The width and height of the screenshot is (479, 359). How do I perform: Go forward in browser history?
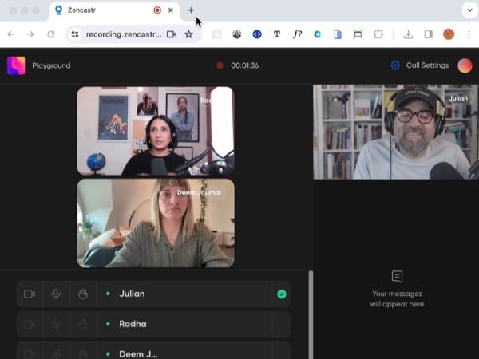point(30,34)
